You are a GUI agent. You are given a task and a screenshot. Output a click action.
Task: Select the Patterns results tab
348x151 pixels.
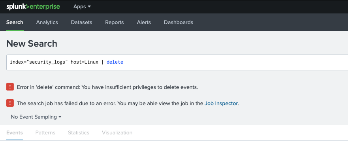coord(45,132)
